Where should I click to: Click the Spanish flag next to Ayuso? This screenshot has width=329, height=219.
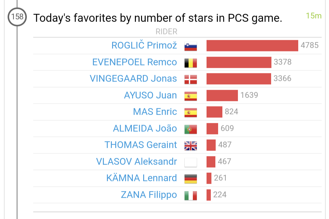(191, 96)
